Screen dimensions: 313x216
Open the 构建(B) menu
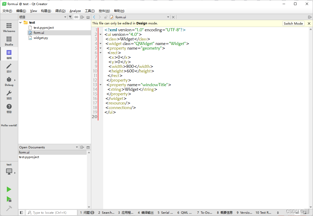[x=46, y=11]
